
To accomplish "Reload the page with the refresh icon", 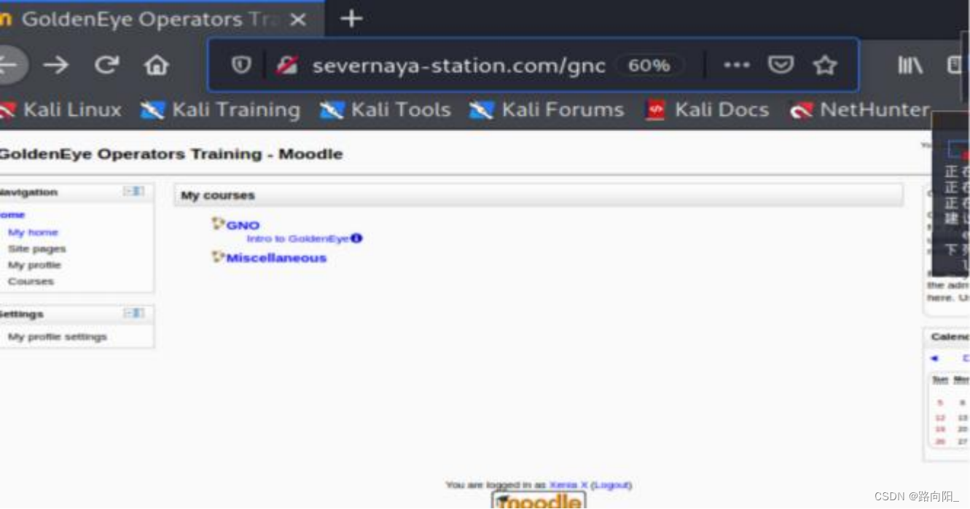I will (x=106, y=66).
